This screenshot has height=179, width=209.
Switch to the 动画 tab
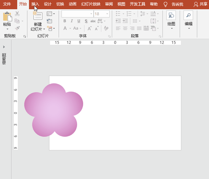[x=73, y=4]
